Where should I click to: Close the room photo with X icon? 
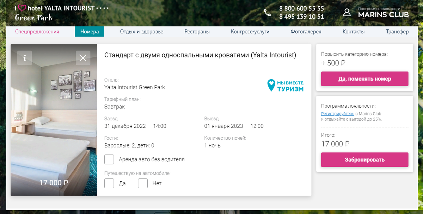83,58
